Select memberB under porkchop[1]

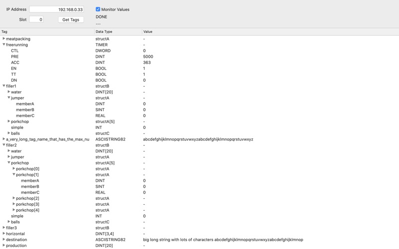pos(199,186)
